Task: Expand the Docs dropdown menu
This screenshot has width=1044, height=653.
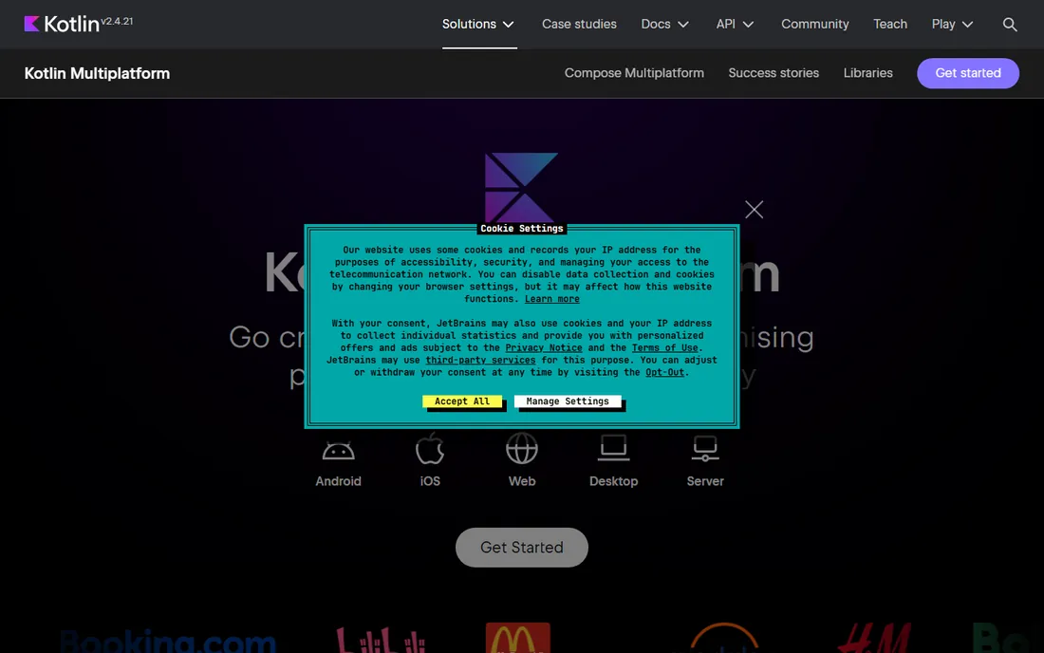Action: pyautogui.click(x=664, y=24)
